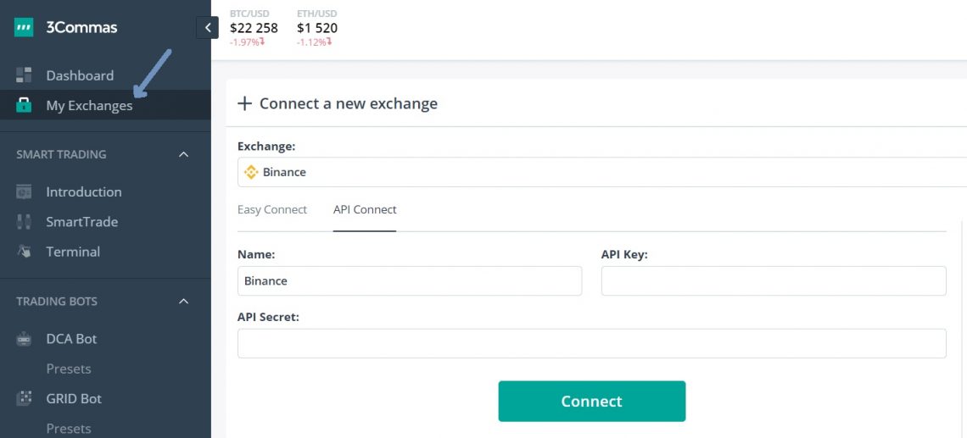Screen dimensions: 967x438
Task: Open Presets under DCA Bot
Action: coord(69,369)
